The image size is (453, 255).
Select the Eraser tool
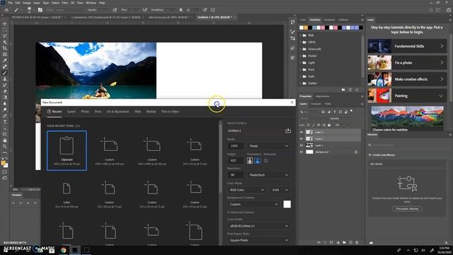[5, 91]
